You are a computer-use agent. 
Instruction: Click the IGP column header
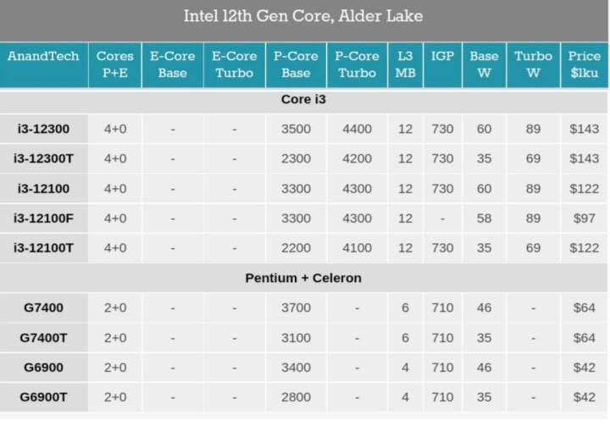(442, 56)
